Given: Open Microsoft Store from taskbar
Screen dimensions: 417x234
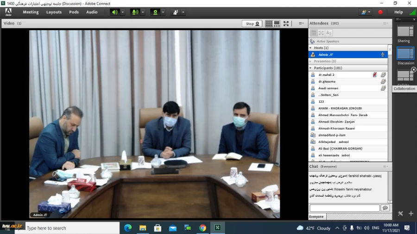Looking at the screenshot, I should point(158,228).
